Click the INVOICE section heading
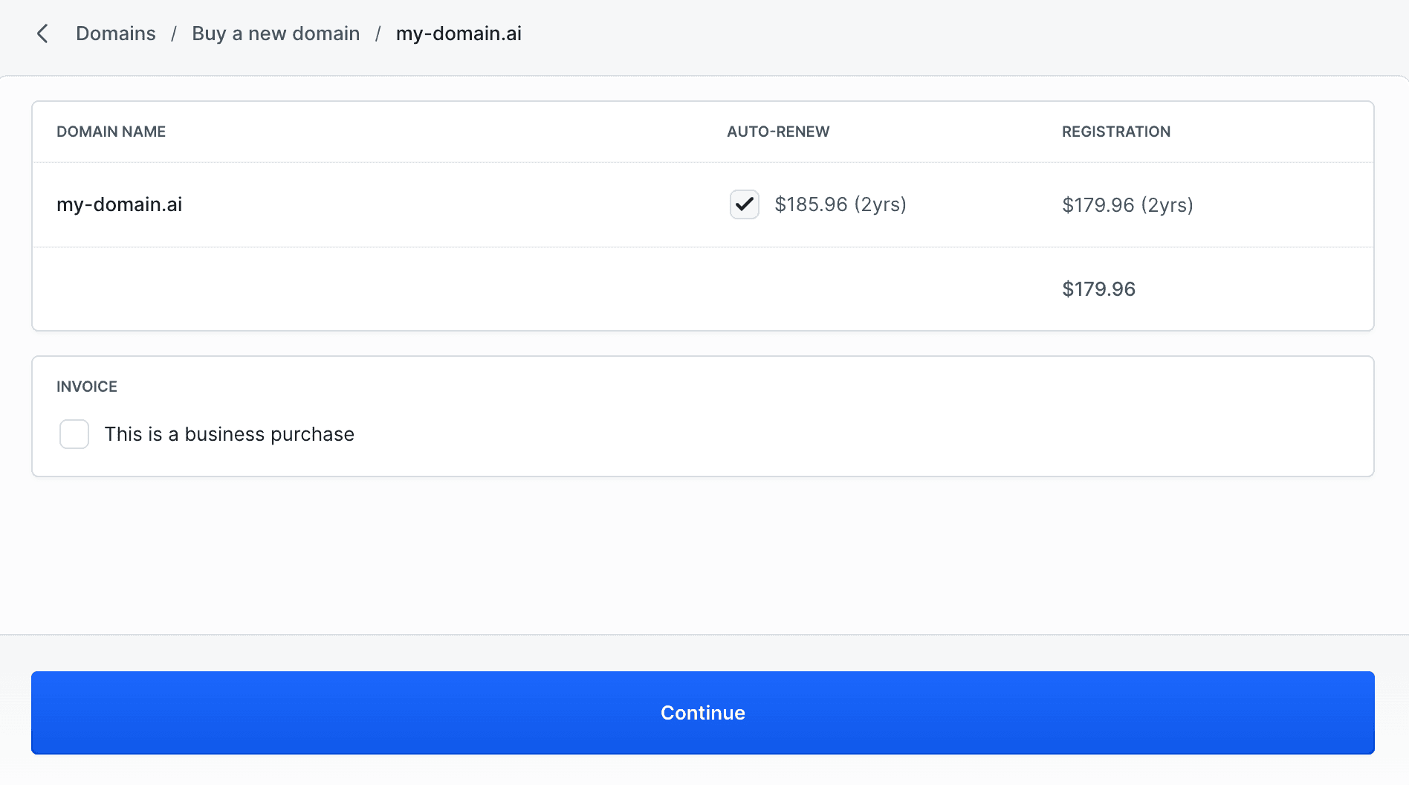This screenshot has height=785, width=1409. (87, 387)
